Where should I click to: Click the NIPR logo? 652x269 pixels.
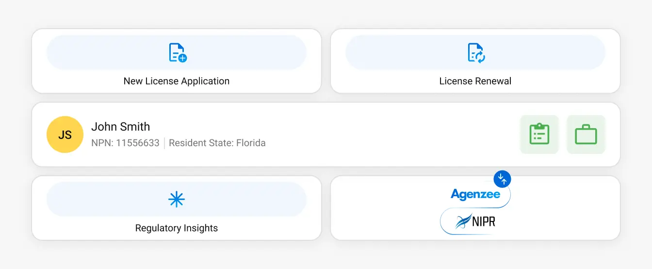[x=475, y=222]
